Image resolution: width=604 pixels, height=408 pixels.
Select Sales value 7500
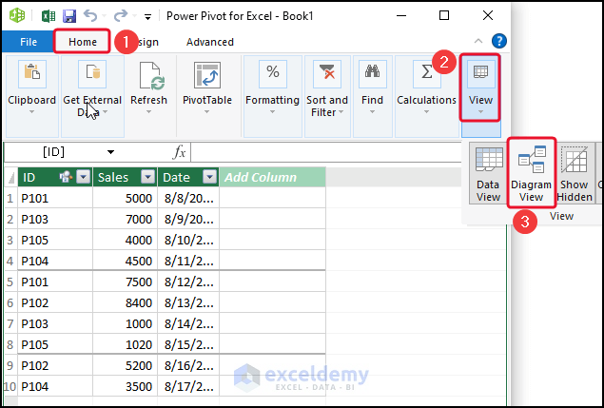pyautogui.click(x=126, y=282)
